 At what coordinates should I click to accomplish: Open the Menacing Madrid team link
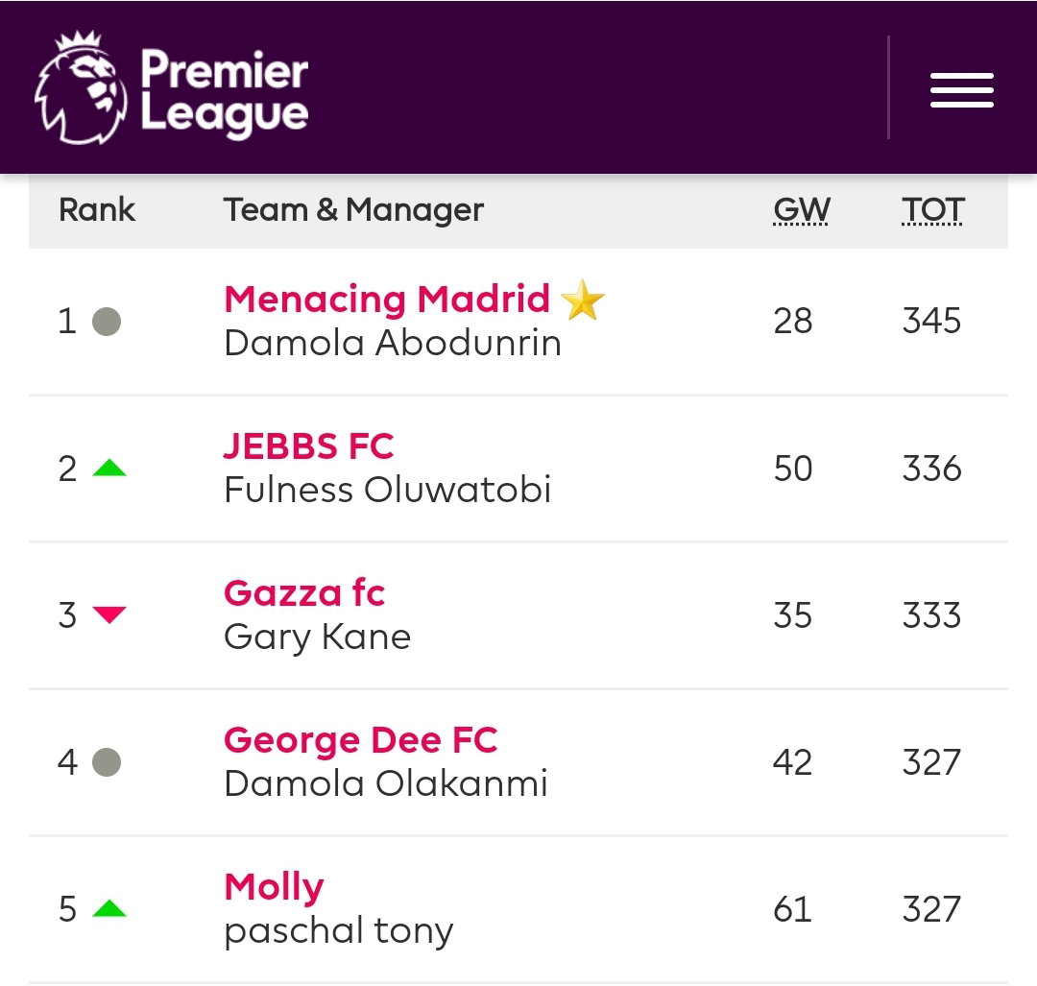(x=387, y=299)
